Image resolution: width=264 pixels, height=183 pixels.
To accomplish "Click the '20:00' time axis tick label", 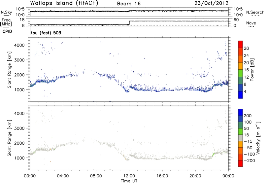I will [195, 176].
